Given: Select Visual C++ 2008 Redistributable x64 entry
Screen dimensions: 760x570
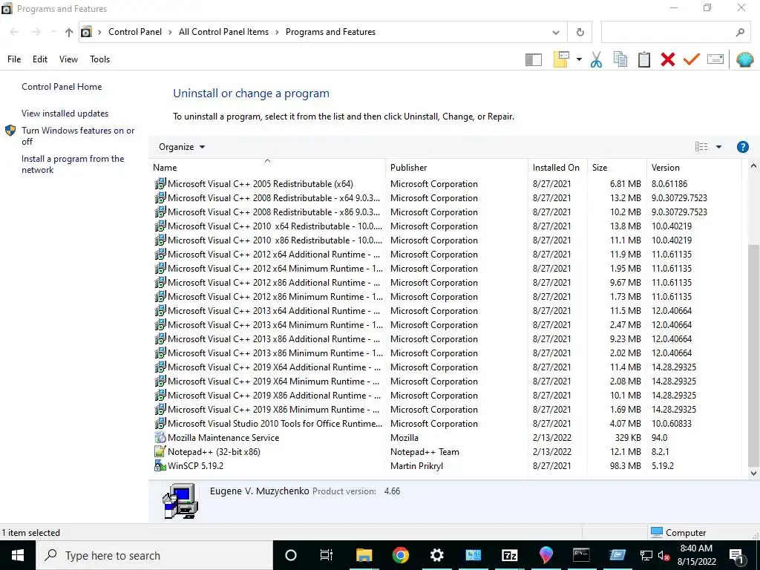Looking at the screenshot, I should coord(446,198).
